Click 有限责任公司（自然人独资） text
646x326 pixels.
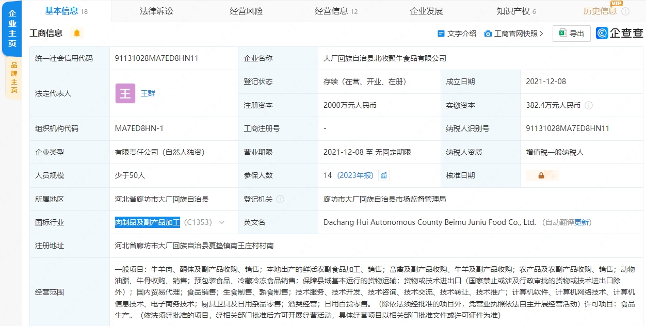tap(161, 152)
